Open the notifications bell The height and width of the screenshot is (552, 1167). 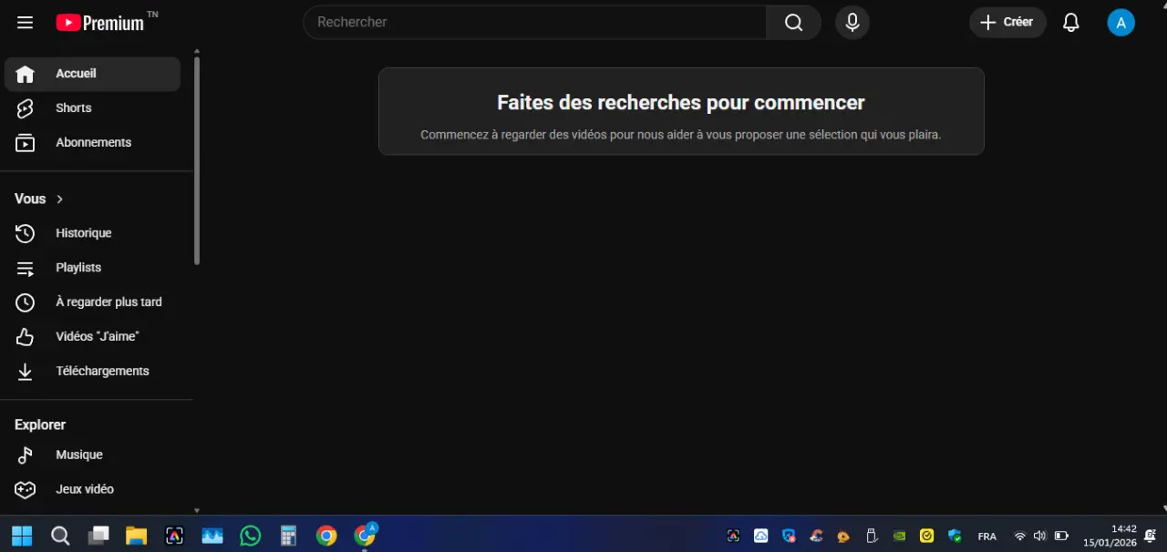point(1071,22)
